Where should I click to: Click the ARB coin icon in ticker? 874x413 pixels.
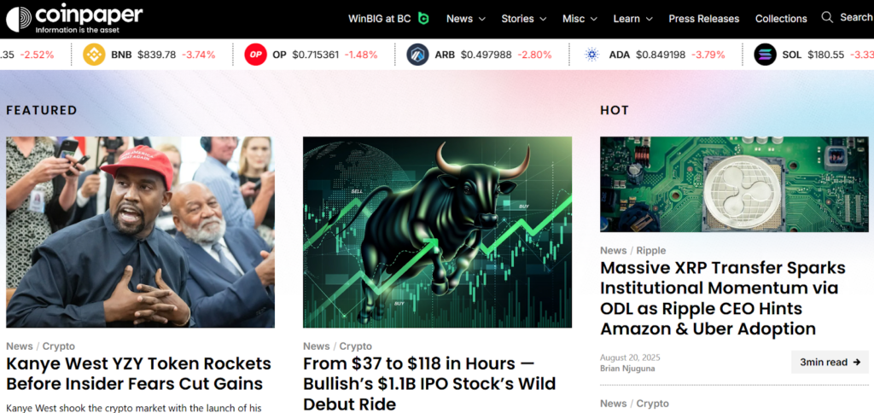pyautogui.click(x=417, y=55)
